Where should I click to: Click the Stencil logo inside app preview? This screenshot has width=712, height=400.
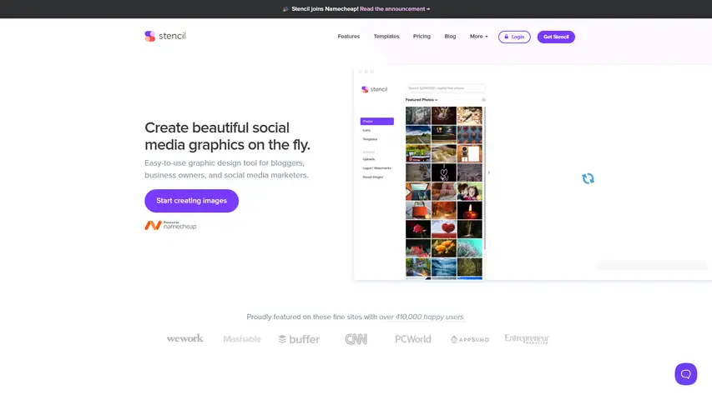pyautogui.click(x=374, y=89)
